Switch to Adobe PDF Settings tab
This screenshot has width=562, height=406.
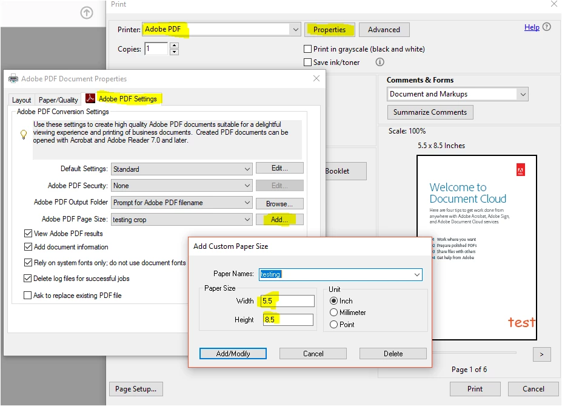point(122,99)
